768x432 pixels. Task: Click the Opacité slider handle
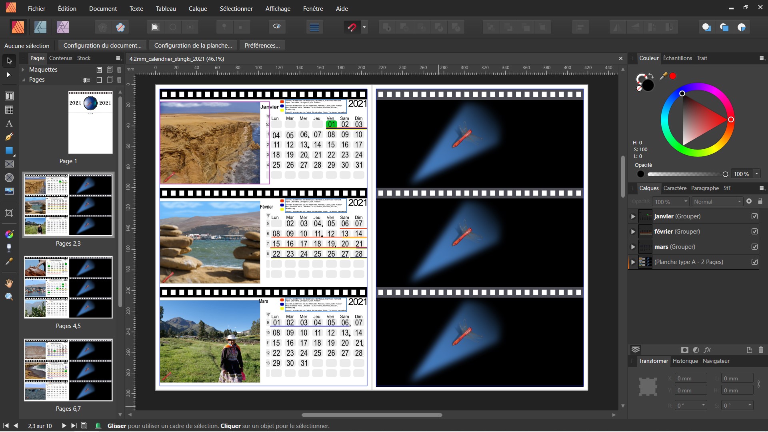725,174
